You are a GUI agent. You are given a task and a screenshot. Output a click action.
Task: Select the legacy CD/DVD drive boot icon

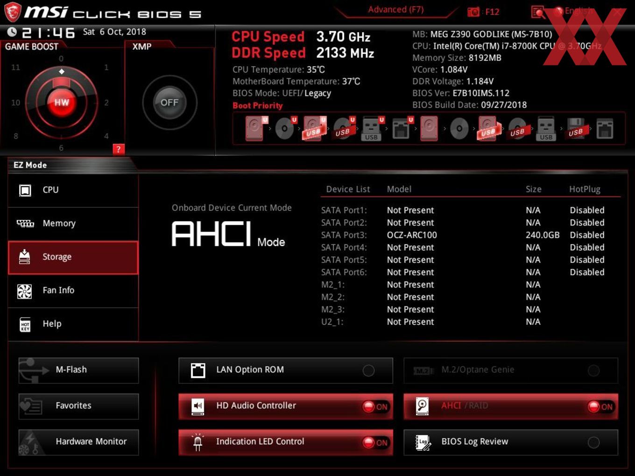[459, 128]
